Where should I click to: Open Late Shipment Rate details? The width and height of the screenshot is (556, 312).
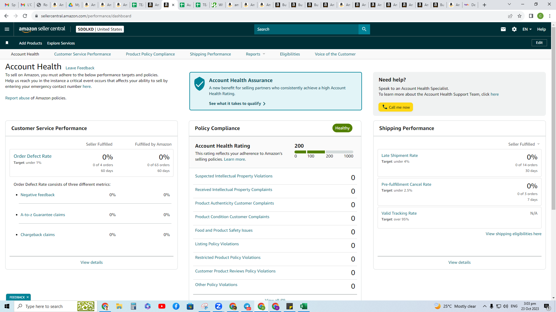point(400,155)
